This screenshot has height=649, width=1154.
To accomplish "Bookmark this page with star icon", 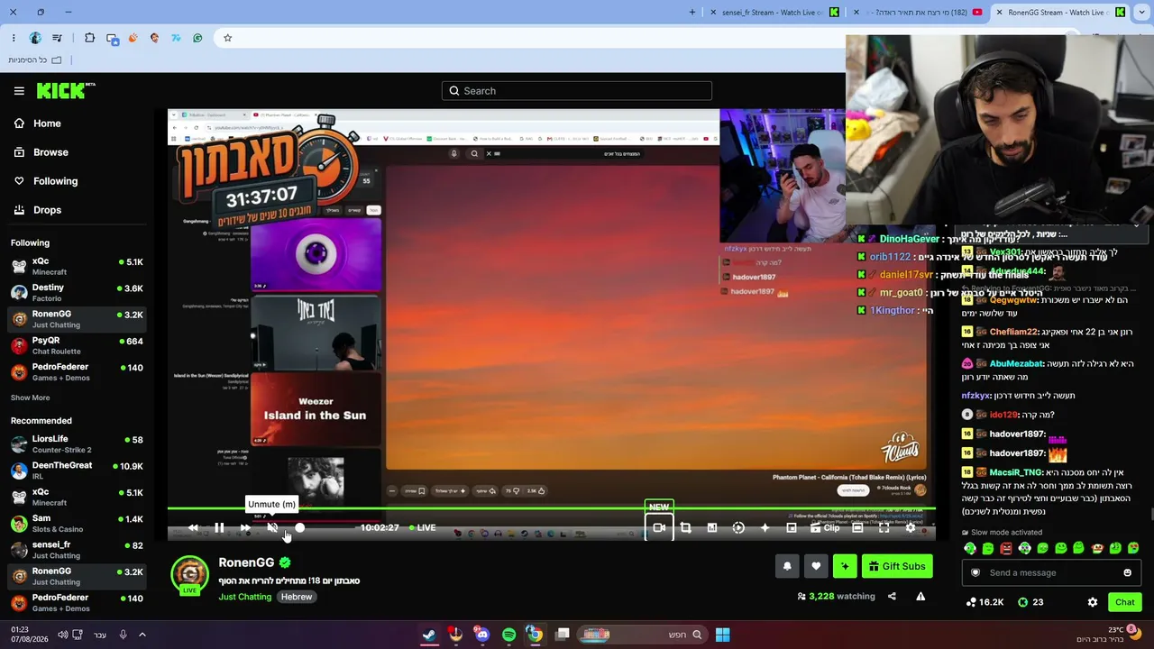I will (227, 38).
